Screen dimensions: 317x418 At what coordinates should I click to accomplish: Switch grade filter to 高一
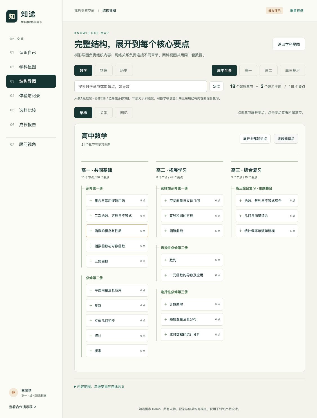click(x=248, y=70)
